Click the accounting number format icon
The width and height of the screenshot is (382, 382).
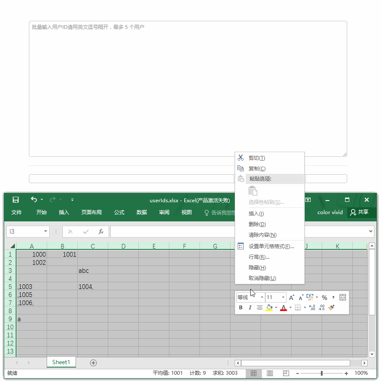pyautogui.click(x=310, y=297)
